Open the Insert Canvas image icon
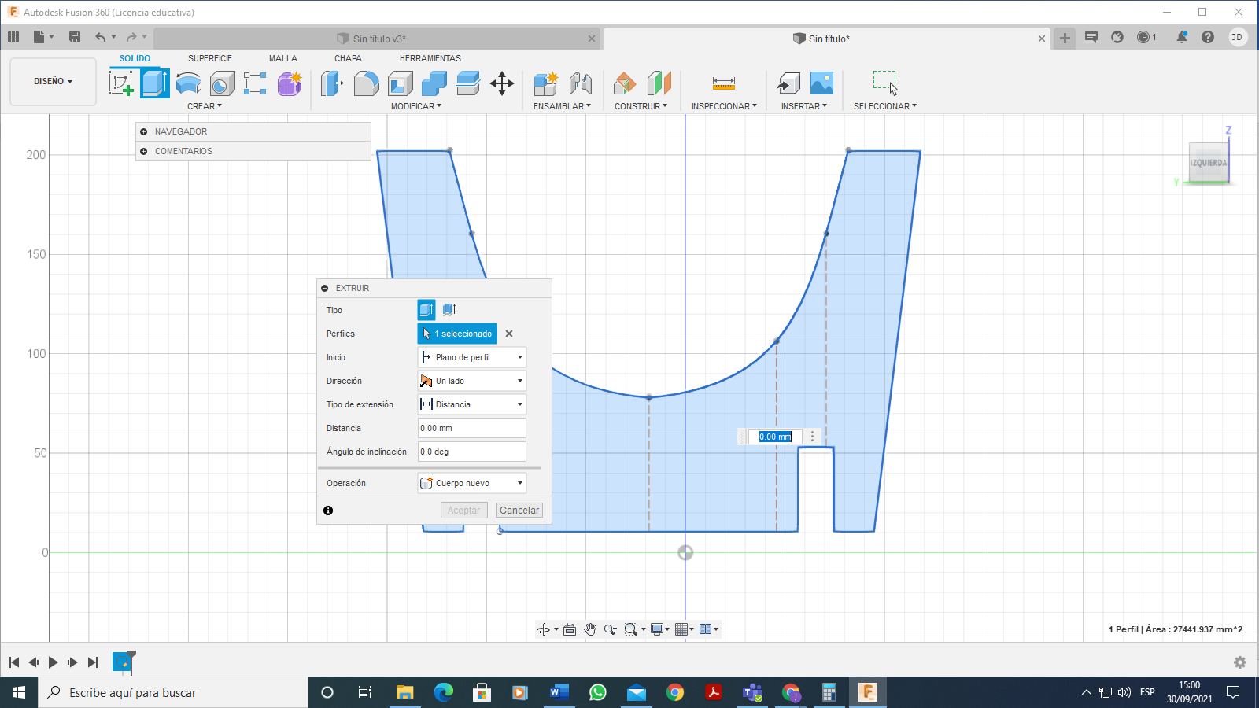1259x708 pixels. point(821,83)
